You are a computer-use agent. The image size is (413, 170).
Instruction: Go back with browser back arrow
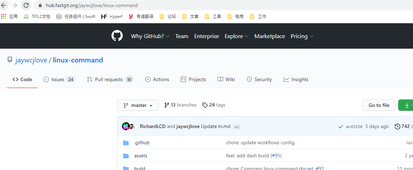(x=4, y=5)
